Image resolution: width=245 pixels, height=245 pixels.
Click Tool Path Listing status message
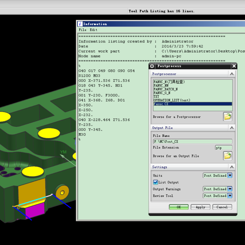tap(162, 11)
